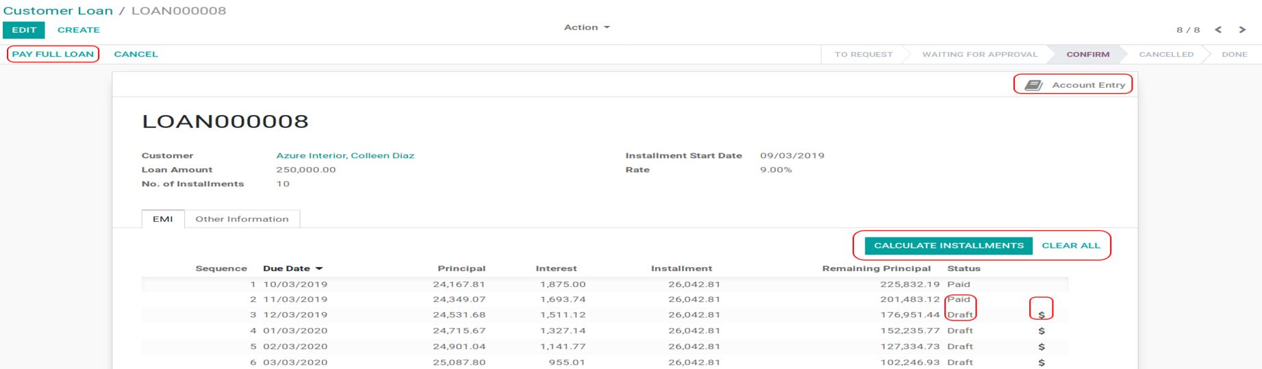This screenshot has height=369, width=1262.
Task: Go to the previous loan record arrow
Action: (1218, 29)
